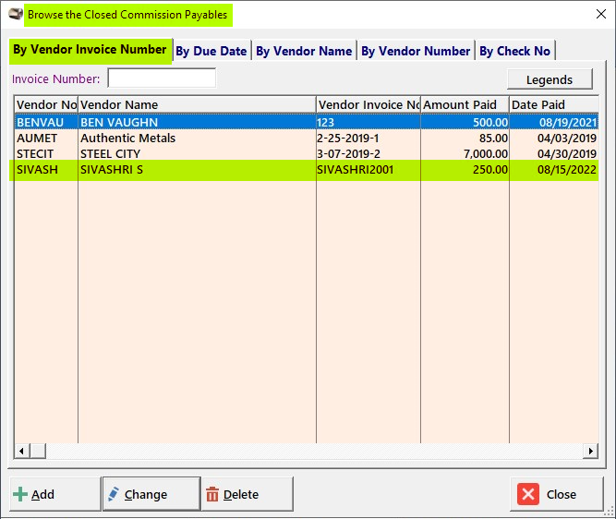Screen dimensions: 616x519
Task: Click the application icon in title bar
Action: (15, 14)
